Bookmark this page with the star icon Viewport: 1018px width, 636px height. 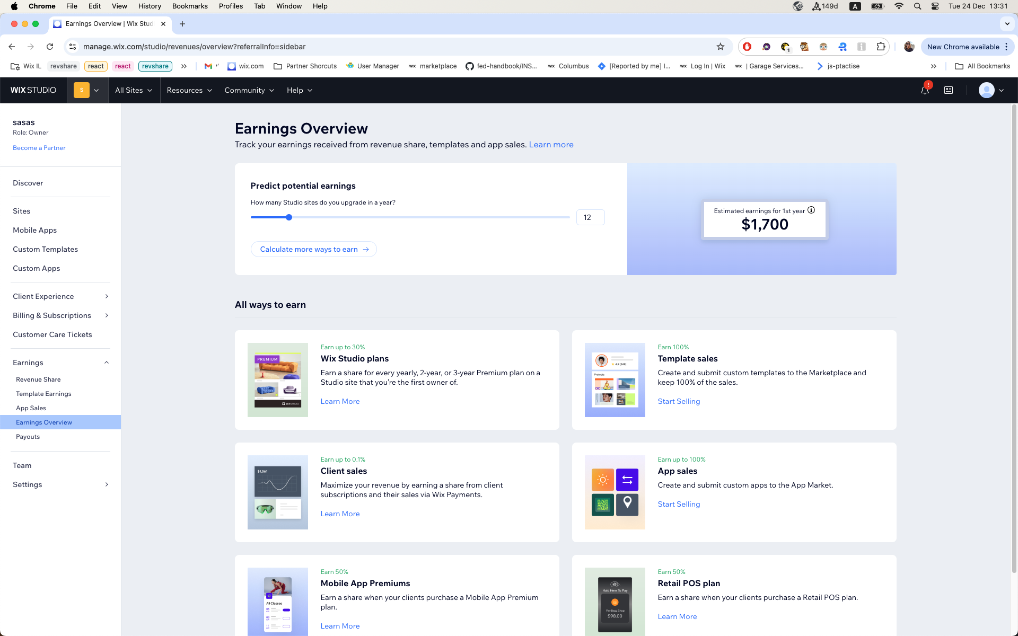tap(721, 47)
